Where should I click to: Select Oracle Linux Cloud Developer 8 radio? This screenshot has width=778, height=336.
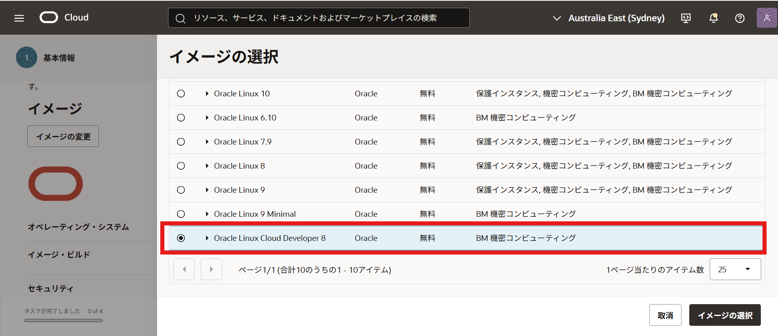coord(181,238)
